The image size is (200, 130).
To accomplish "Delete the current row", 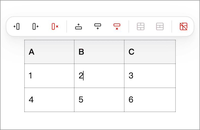I will [x=117, y=26].
